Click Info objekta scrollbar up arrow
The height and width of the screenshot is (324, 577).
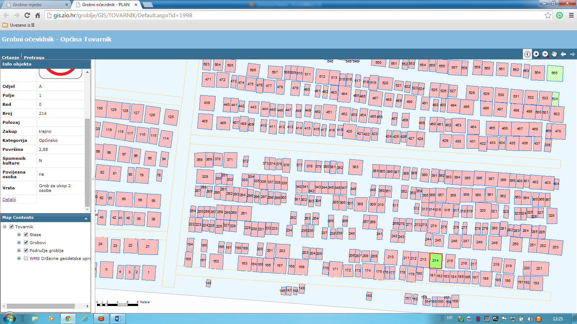pyautogui.click(x=87, y=72)
